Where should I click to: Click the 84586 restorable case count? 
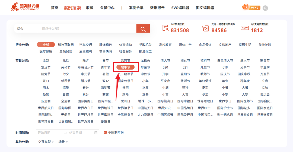[x=219, y=30]
